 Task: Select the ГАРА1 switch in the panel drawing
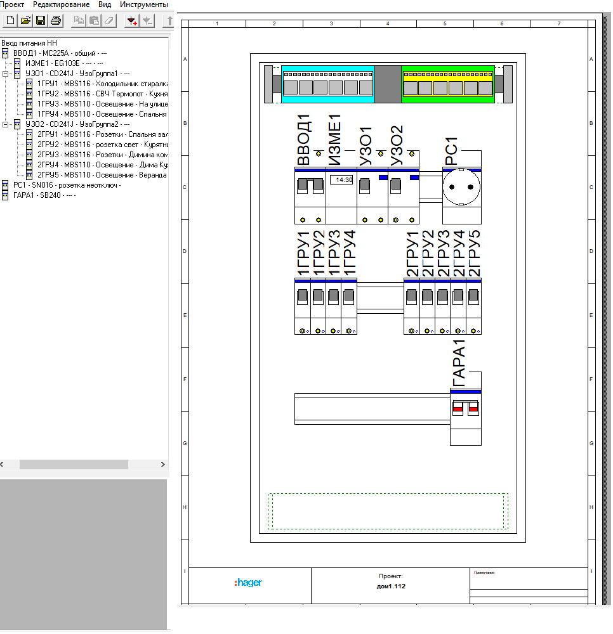(x=466, y=416)
